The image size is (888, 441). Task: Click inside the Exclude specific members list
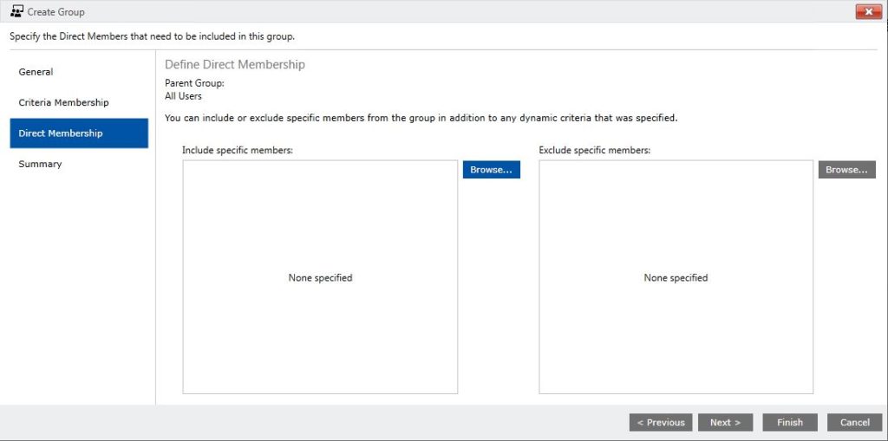pyautogui.click(x=676, y=277)
